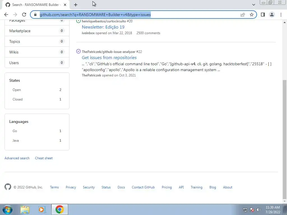This screenshot has width=287, height=215.
Task: Click the 2500 comments text
Action: 148,33
